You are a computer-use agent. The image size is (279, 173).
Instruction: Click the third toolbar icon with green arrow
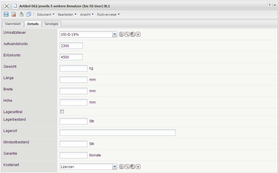[x=21, y=14]
